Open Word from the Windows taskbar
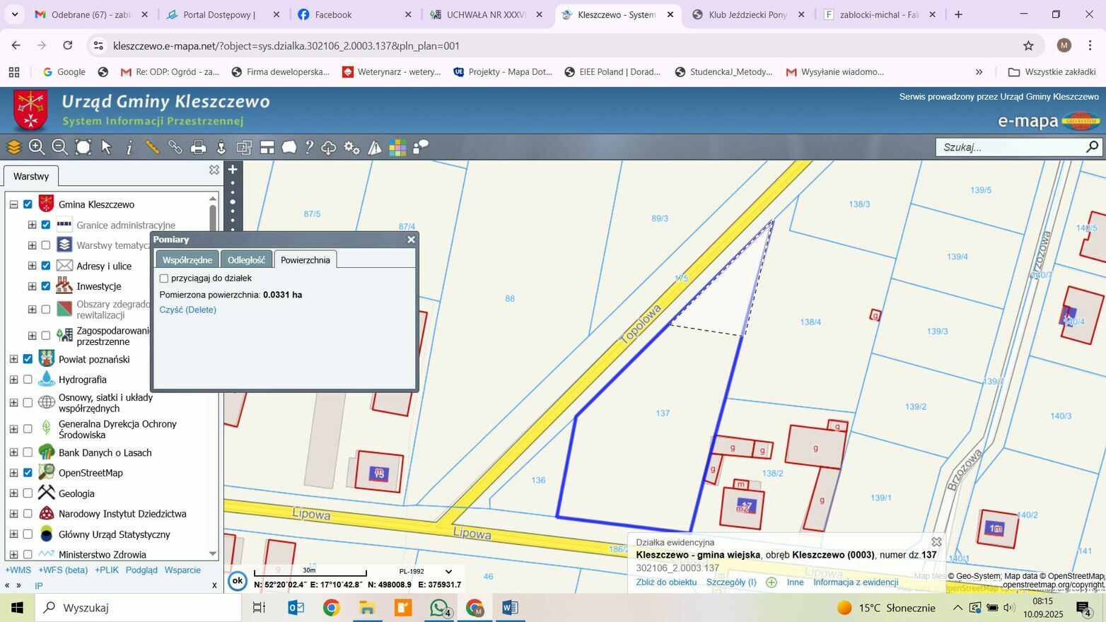This screenshot has width=1106, height=622. 510,608
